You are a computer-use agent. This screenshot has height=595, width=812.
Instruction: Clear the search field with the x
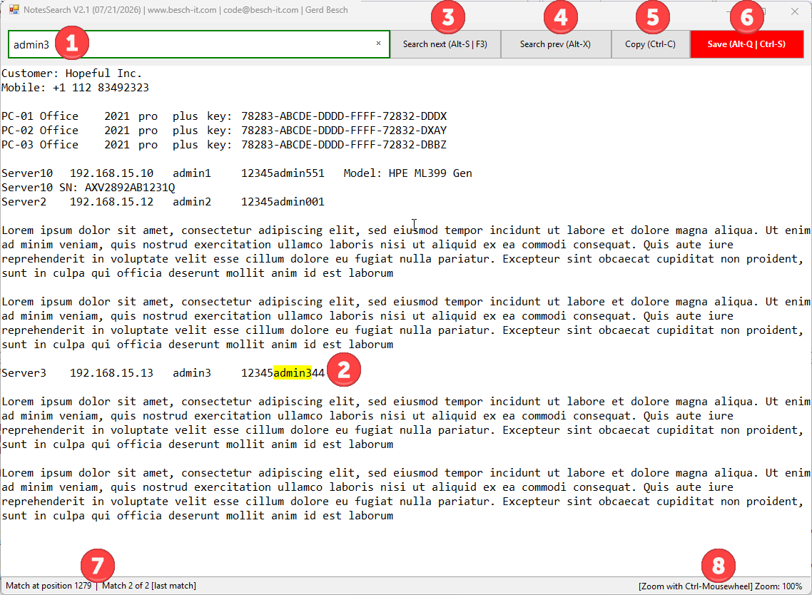coord(379,44)
